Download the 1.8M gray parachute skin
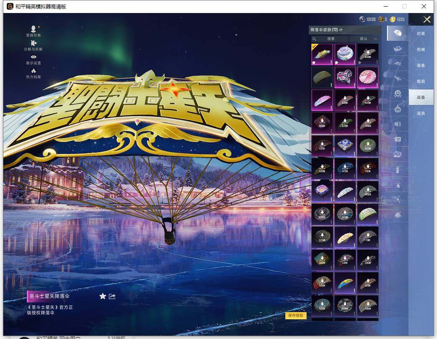Screen dimensions: 437x339 click(x=368, y=237)
